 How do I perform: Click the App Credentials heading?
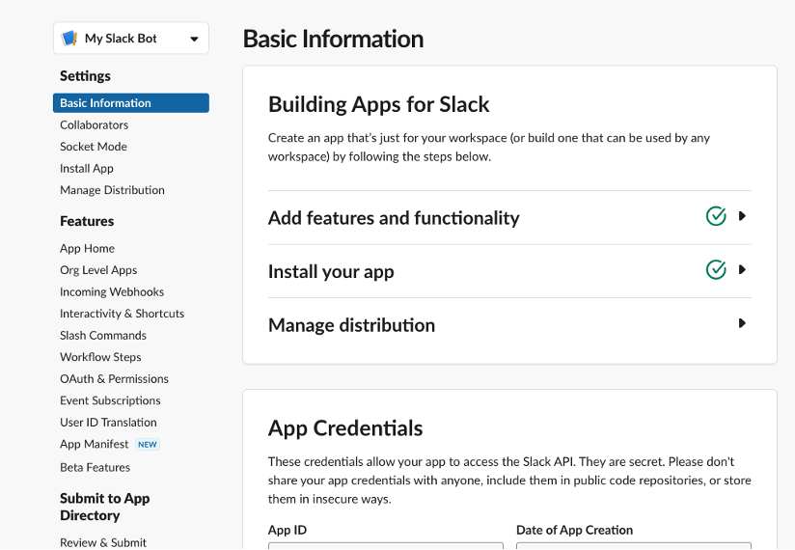[x=345, y=428]
